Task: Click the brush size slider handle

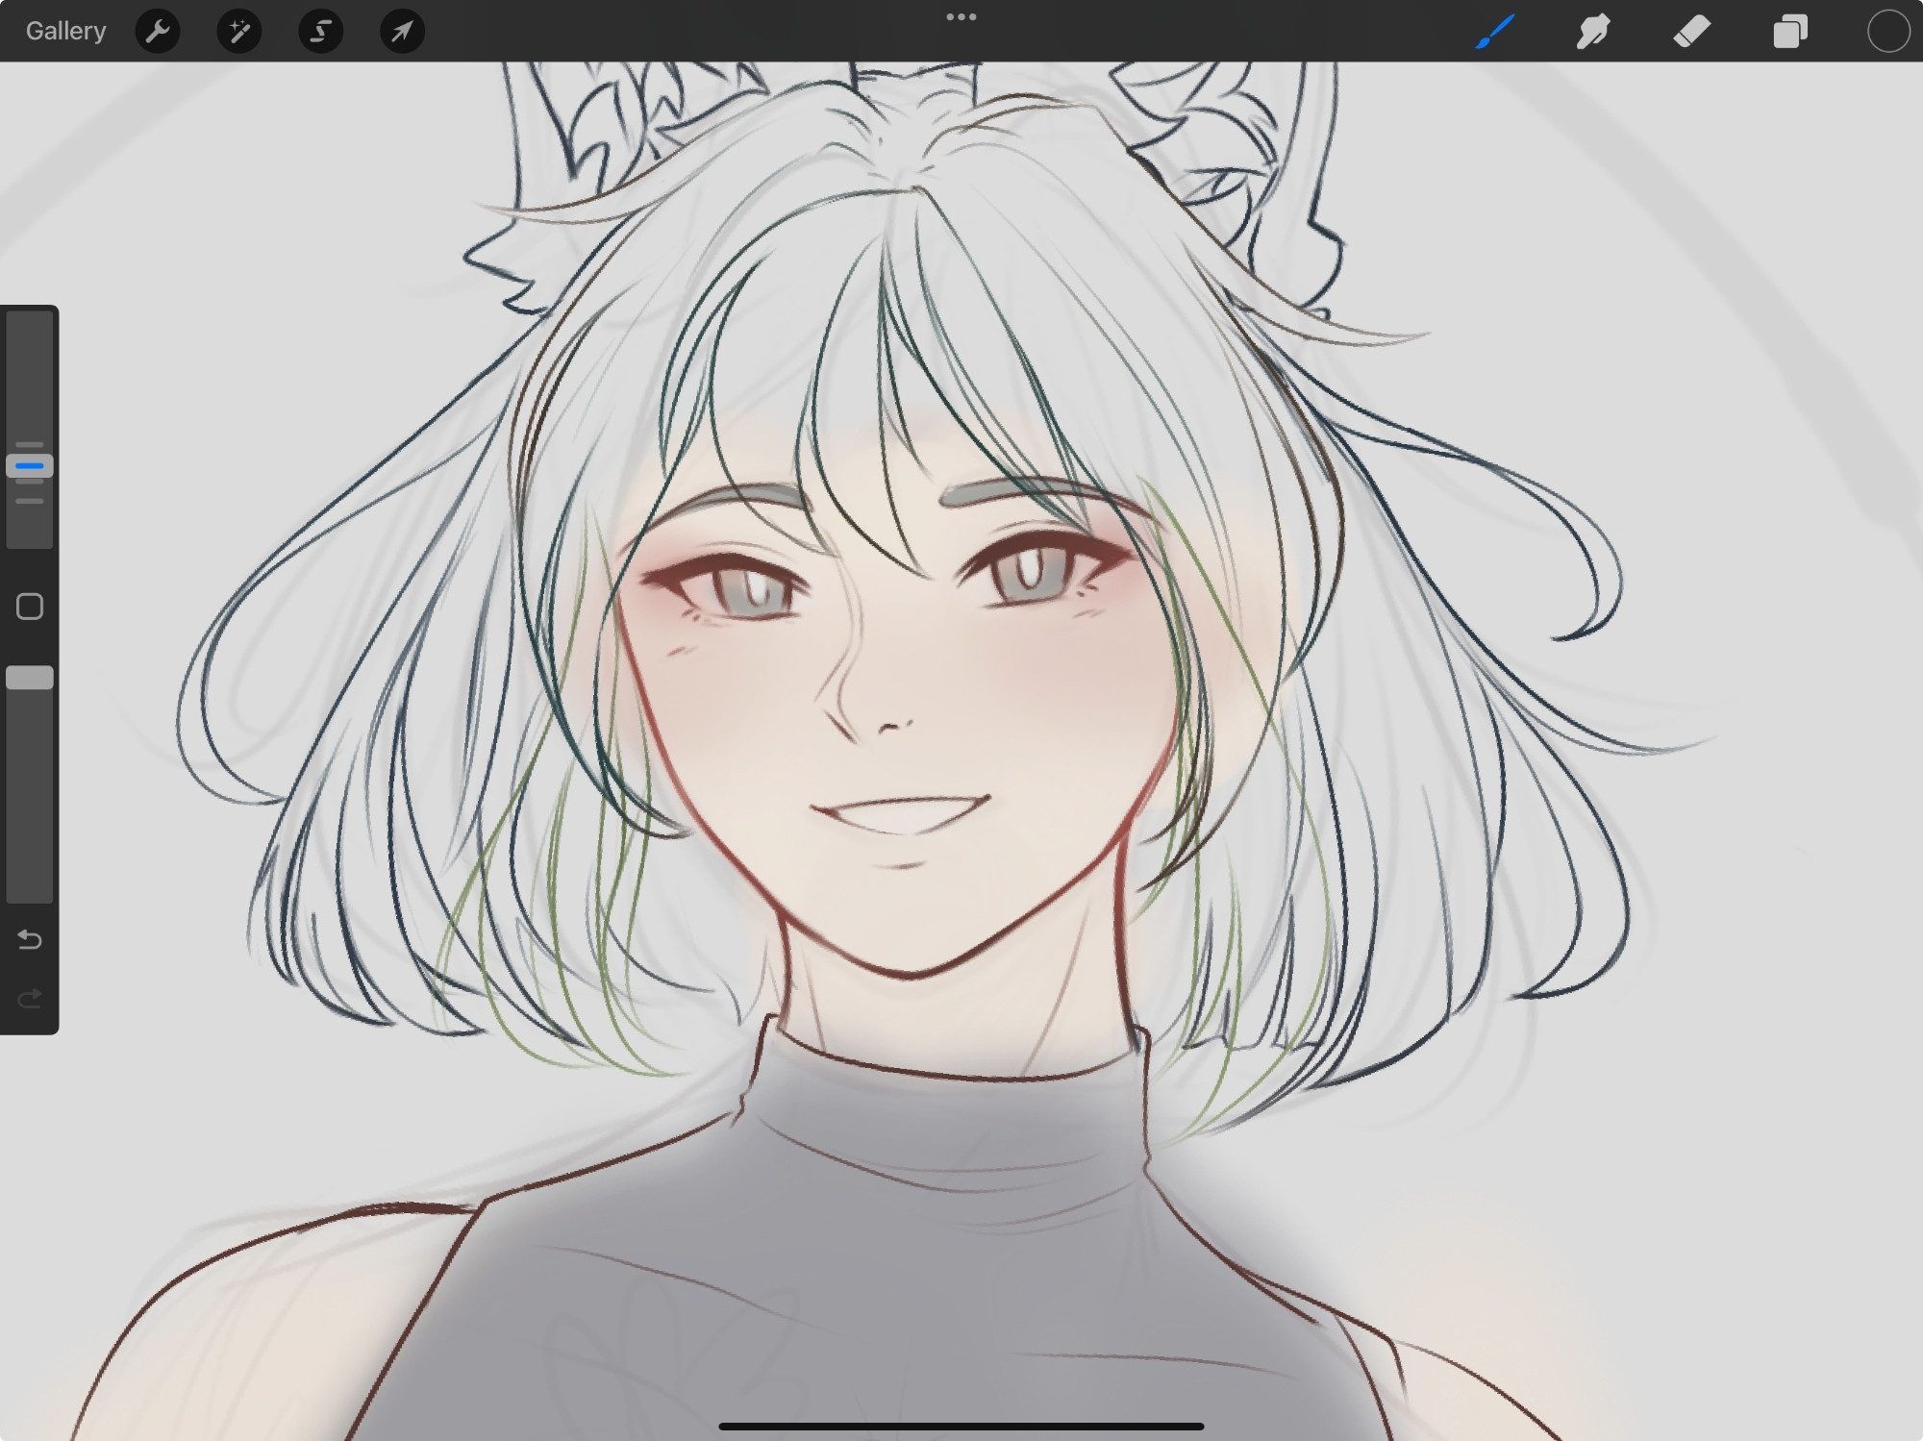Action: pos(30,466)
